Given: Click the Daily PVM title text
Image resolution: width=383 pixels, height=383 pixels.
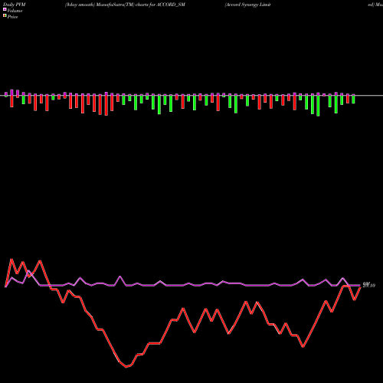Looking at the screenshot, I should click(15, 5).
